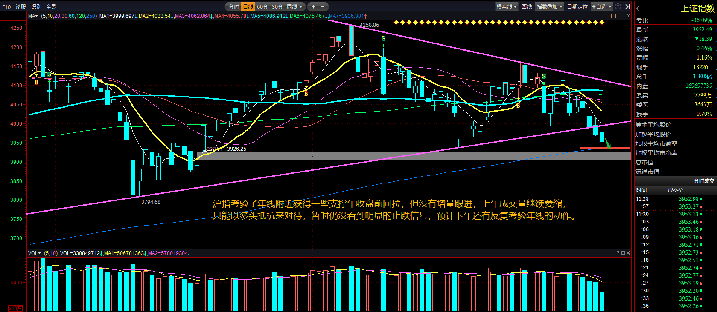This screenshot has height=312, width=717.
Task: Click 3902.01 - 3926.25 gap label
Action: (224, 149)
